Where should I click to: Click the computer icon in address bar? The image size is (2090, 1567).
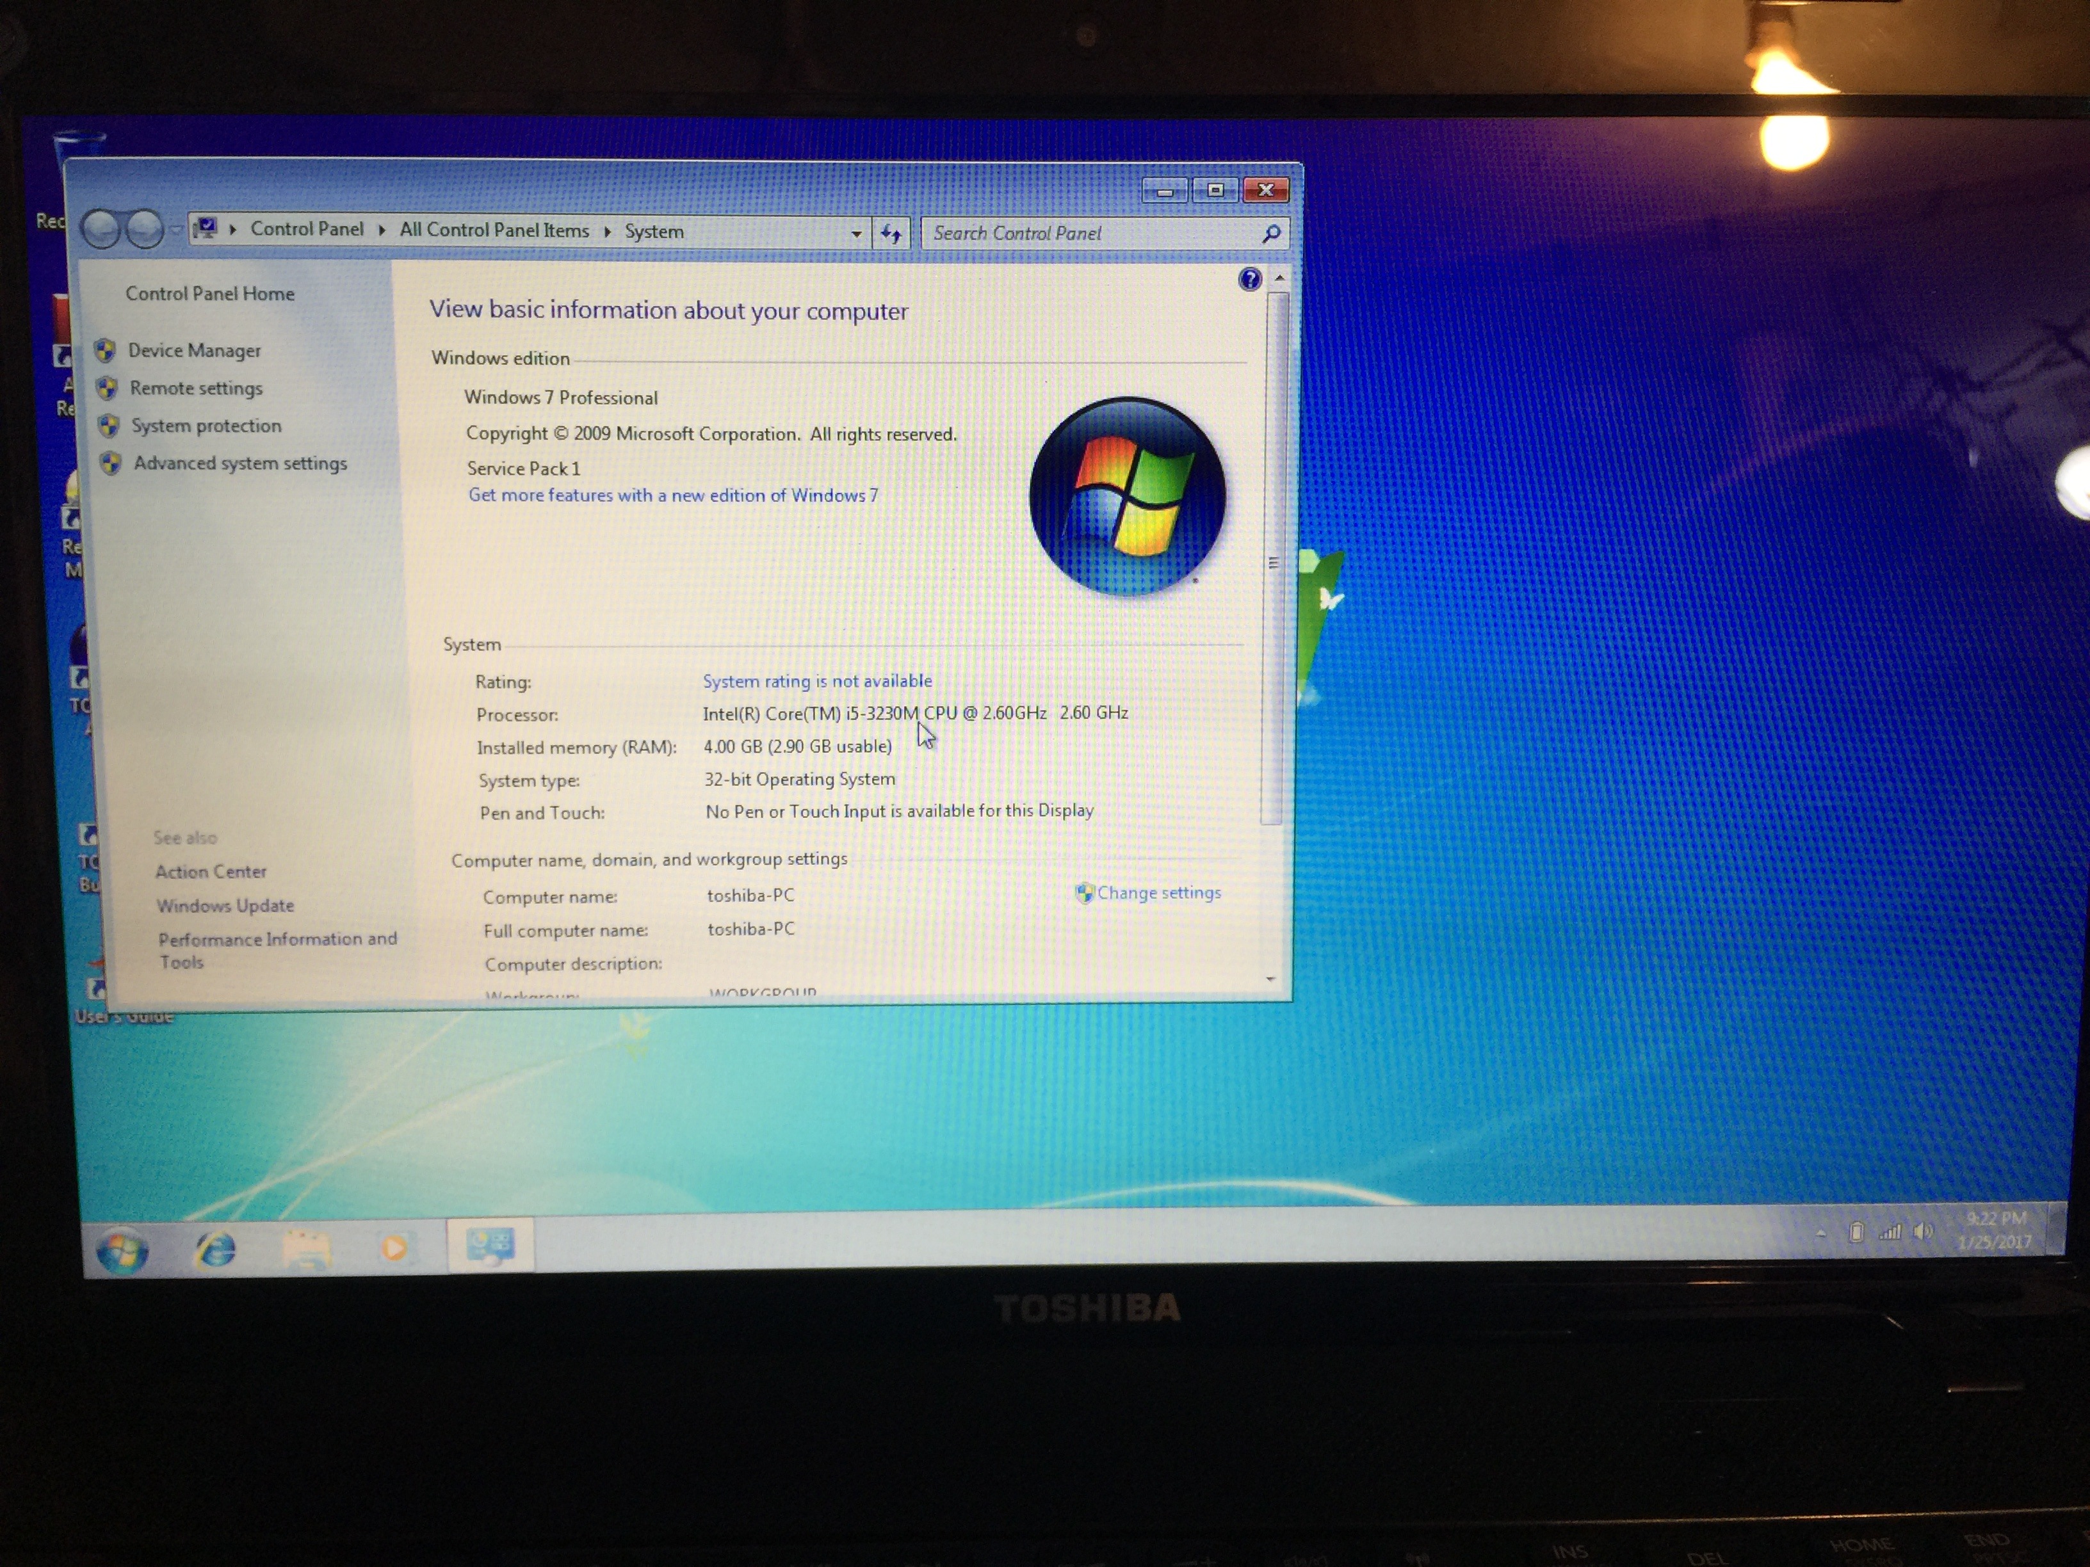click(205, 229)
